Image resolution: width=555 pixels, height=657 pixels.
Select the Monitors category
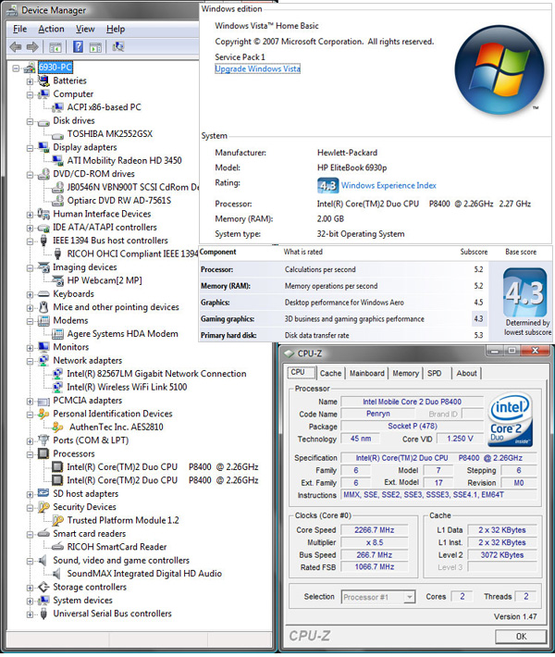point(71,347)
